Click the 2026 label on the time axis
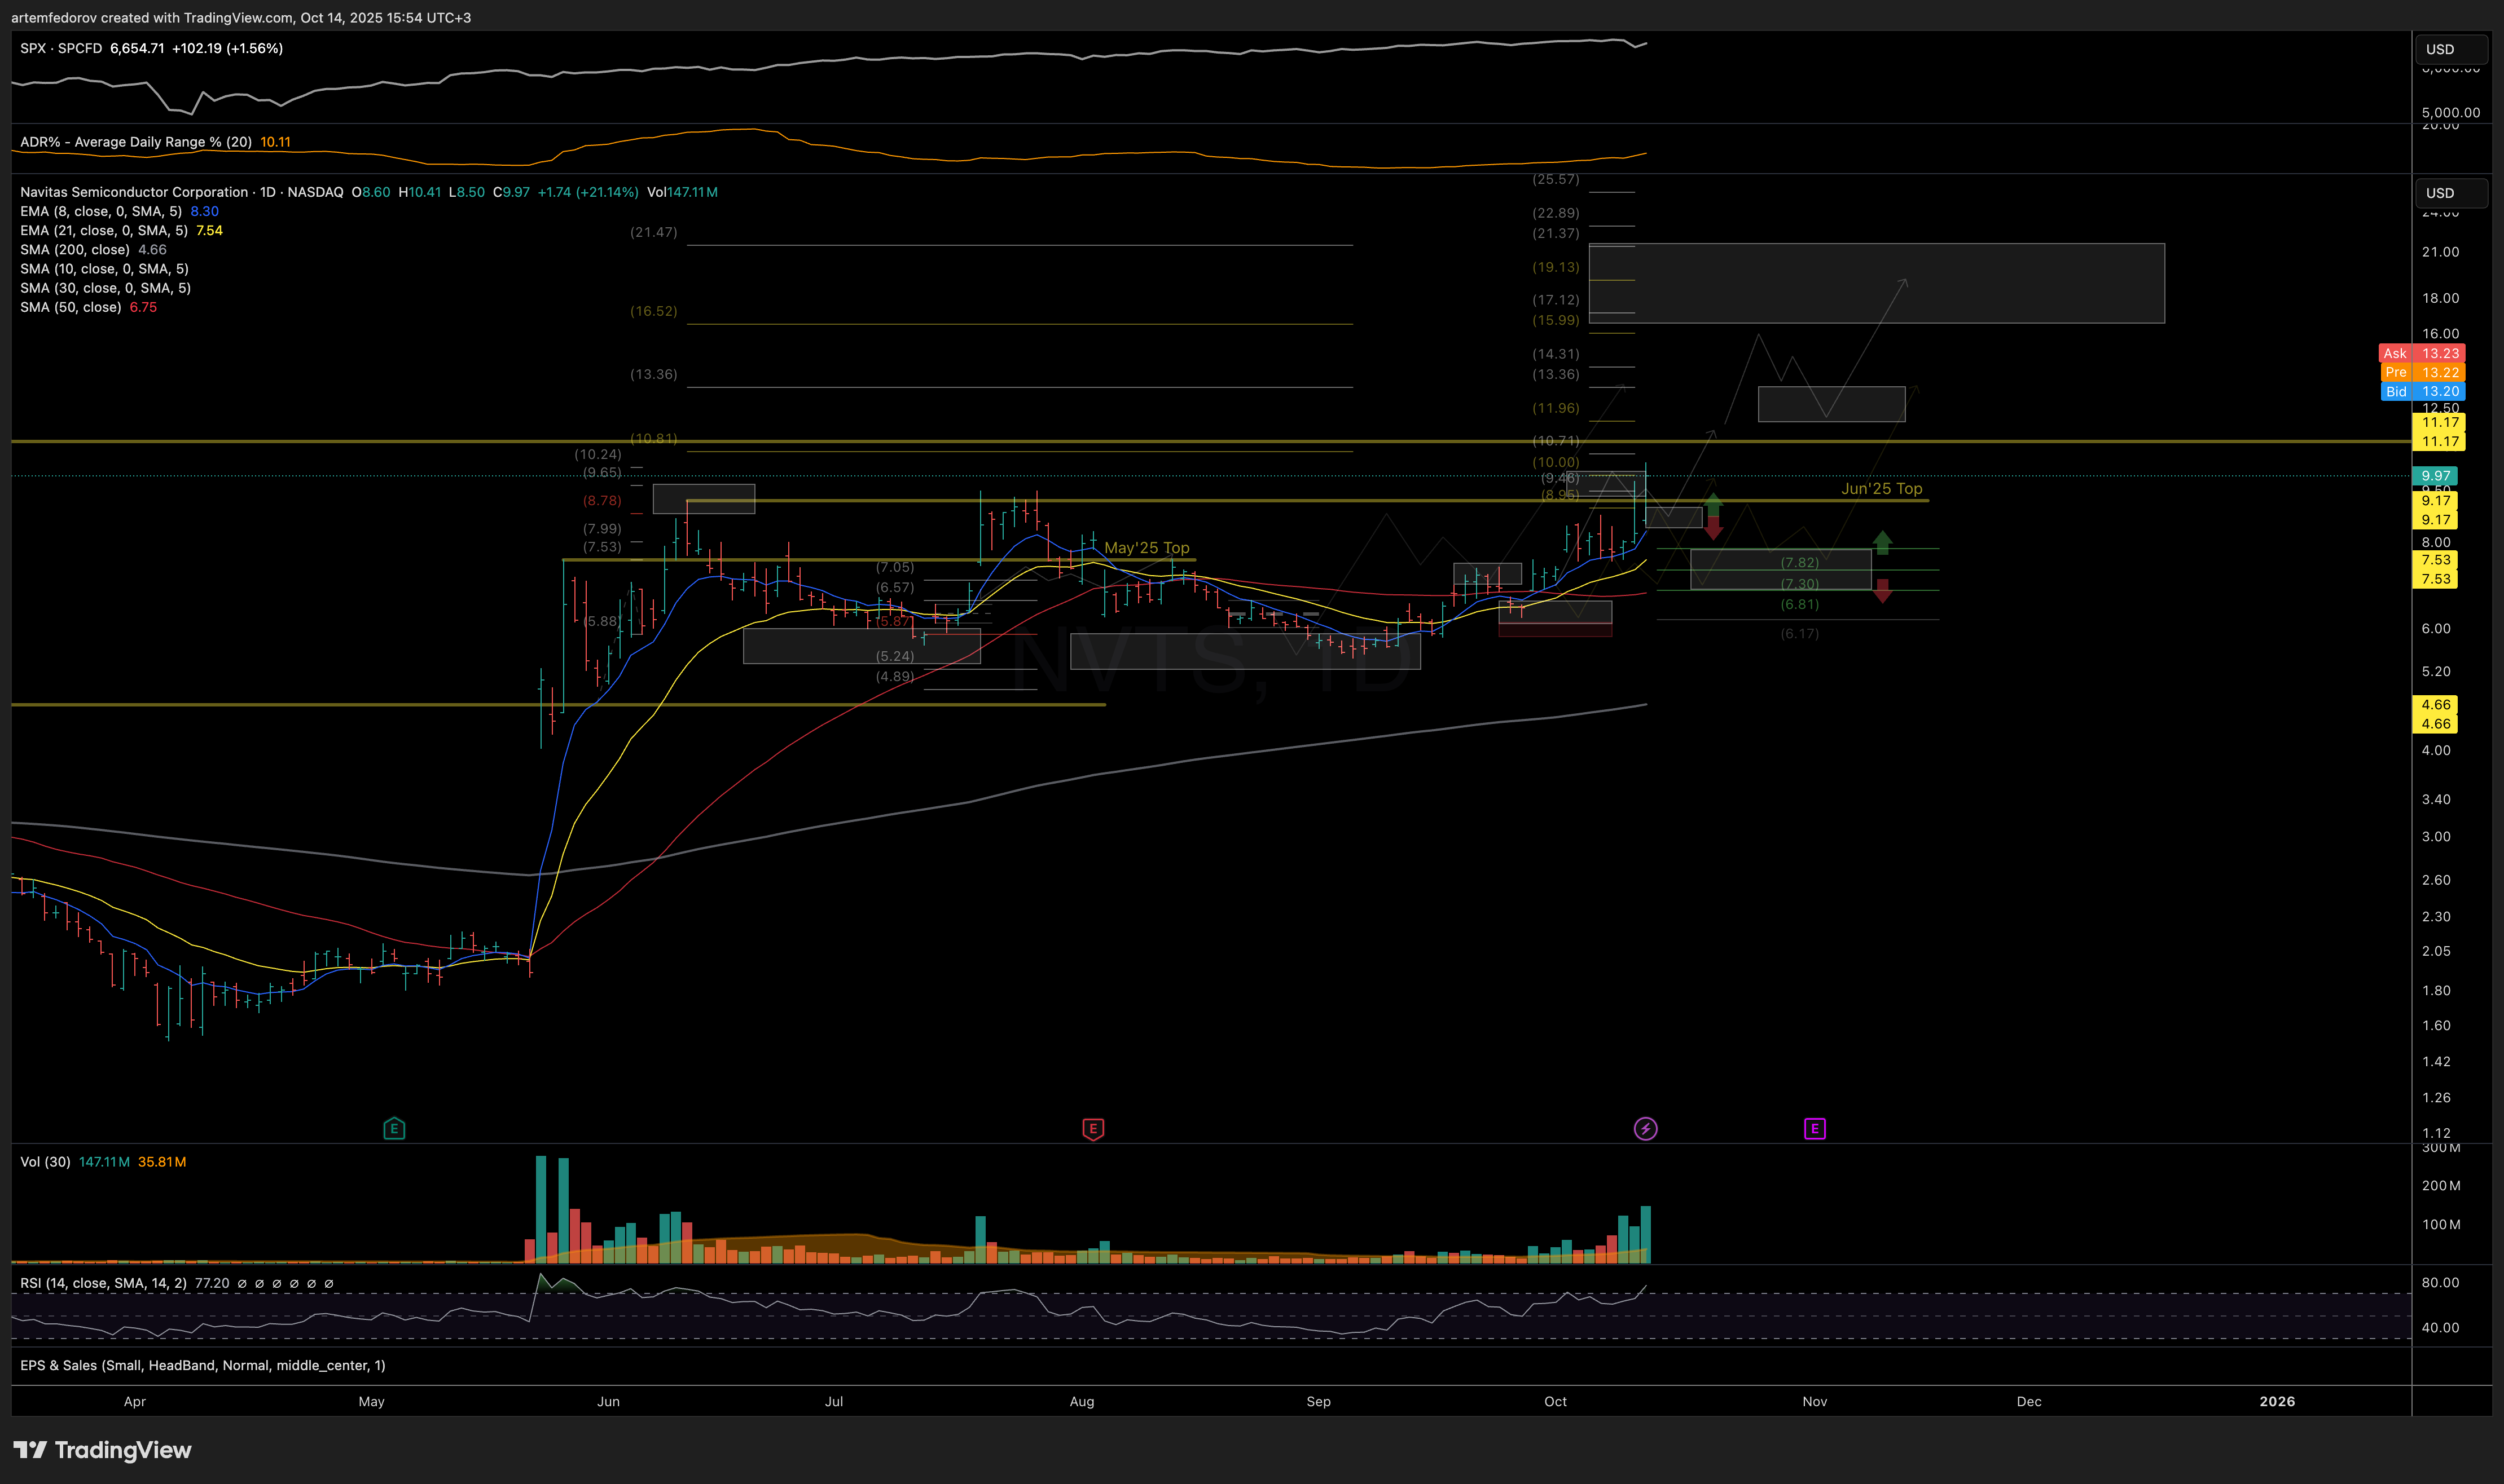The image size is (2504, 1484). pyautogui.click(x=2277, y=1401)
